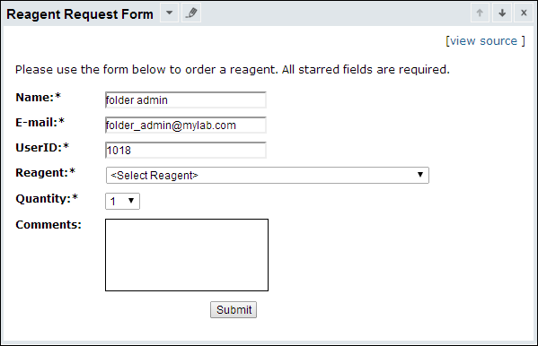This screenshot has height=346, width=538.
Task: Open the Quantity dropdown
Action: (x=122, y=201)
